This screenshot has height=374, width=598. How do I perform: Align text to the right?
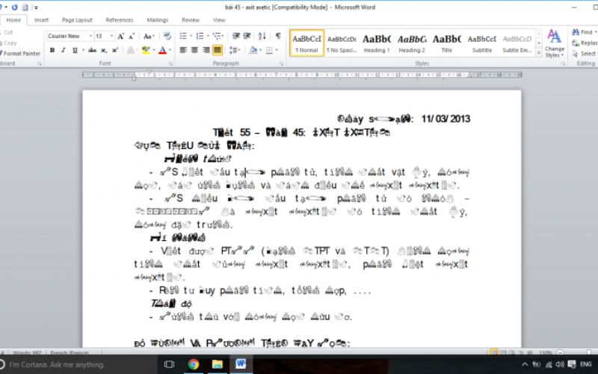[x=206, y=50]
